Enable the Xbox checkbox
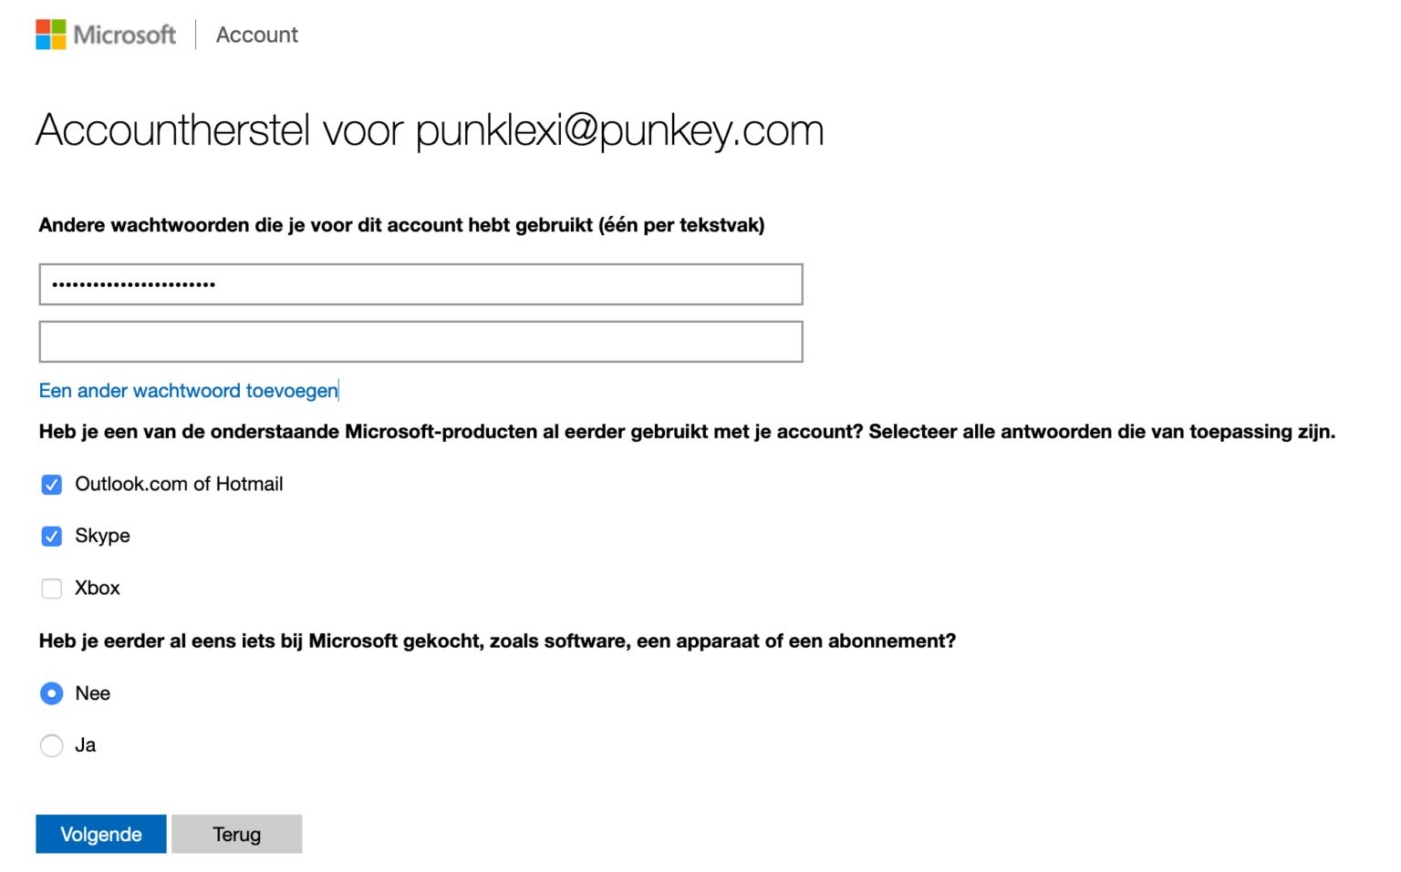Viewport: 1401px width, 872px height. [52, 589]
